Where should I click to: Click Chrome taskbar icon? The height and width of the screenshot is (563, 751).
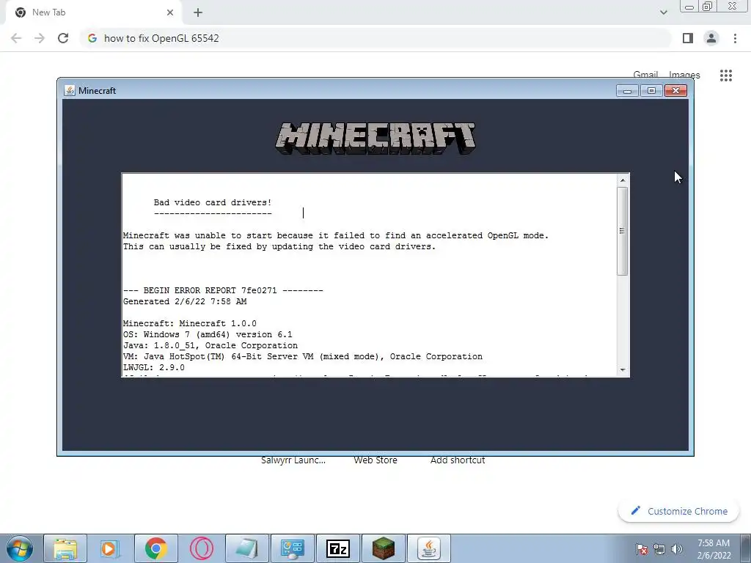(x=155, y=548)
